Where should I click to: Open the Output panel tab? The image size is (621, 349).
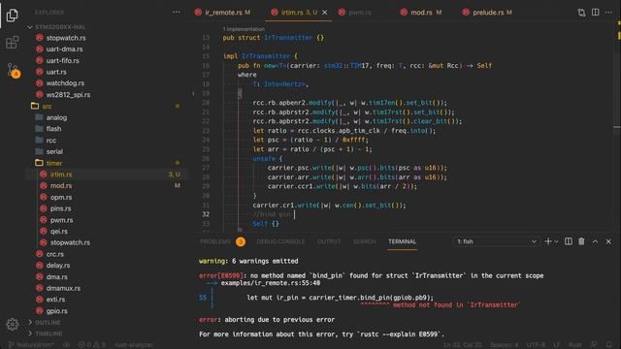[329, 241]
